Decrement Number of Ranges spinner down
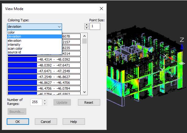This screenshot has width=187, height=133. pos(45,104)
